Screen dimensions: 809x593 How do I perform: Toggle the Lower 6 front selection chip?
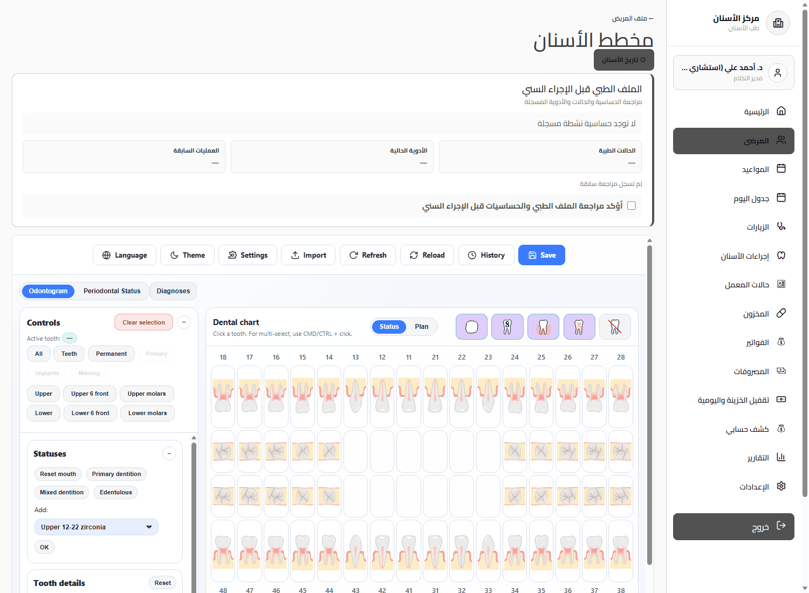(x=91, y=413)
